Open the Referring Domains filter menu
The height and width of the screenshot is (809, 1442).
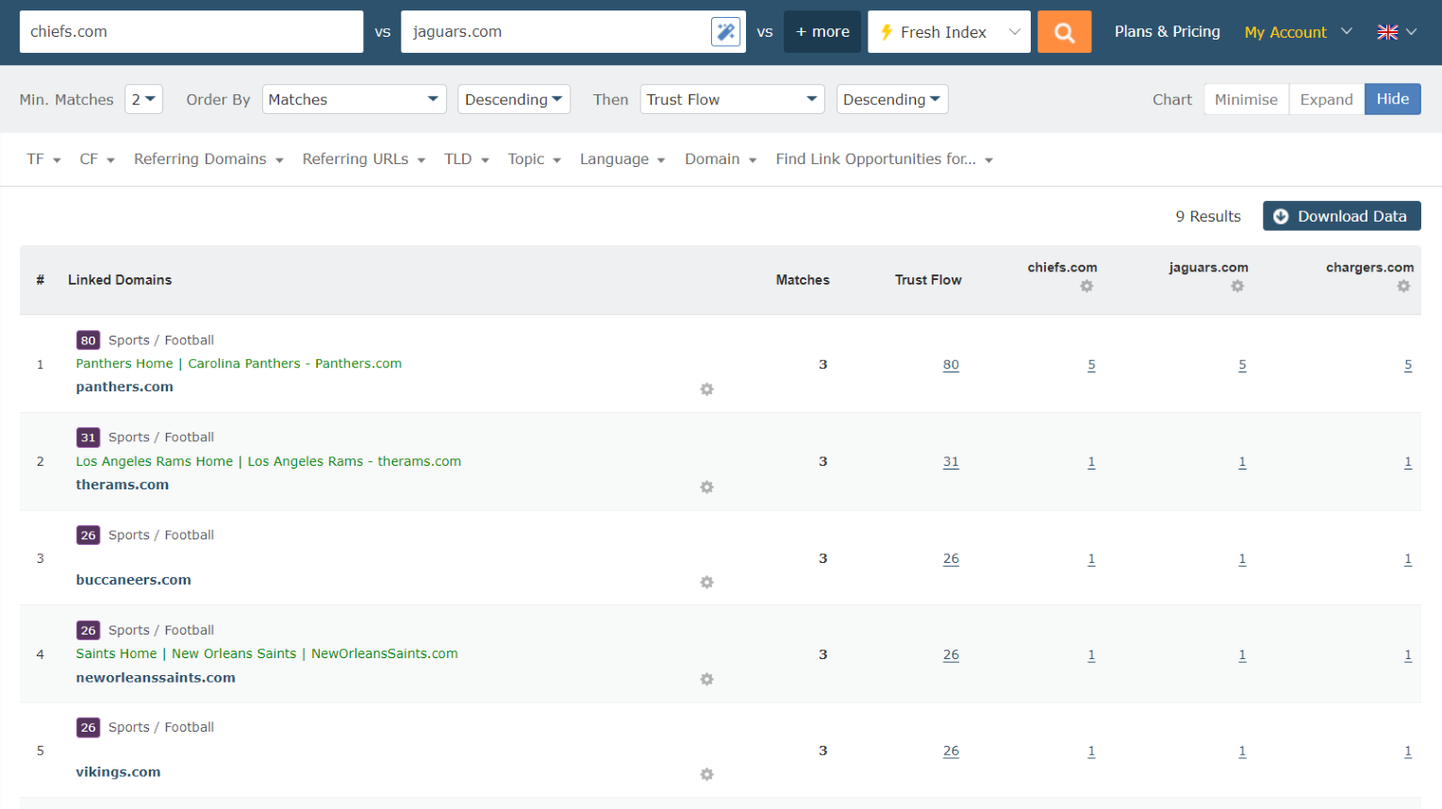[208, 159]
